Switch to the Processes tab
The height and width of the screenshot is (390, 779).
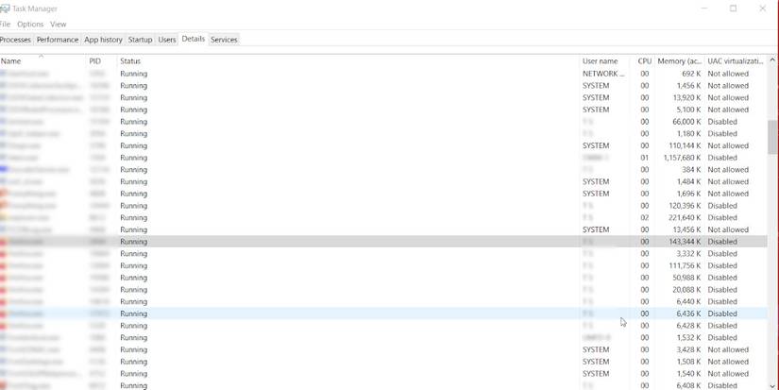(16, 40)
